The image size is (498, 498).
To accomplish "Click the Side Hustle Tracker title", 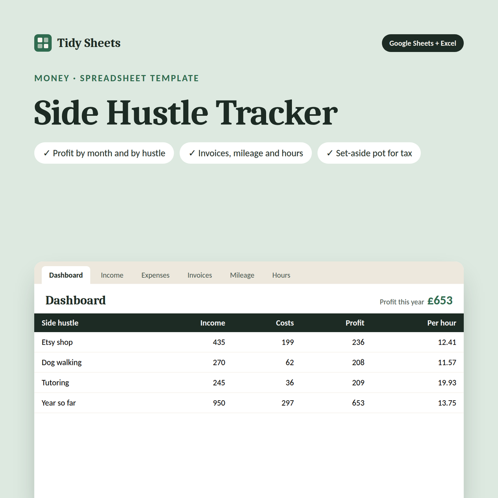I will pyautogui.click(x=186, y=112).
